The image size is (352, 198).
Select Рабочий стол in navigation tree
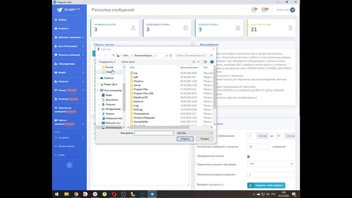coord(113,123)
